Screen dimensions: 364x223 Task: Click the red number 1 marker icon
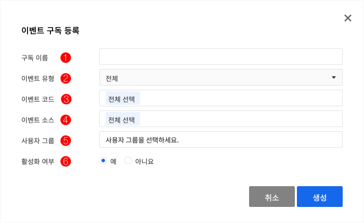pos(66,58)
